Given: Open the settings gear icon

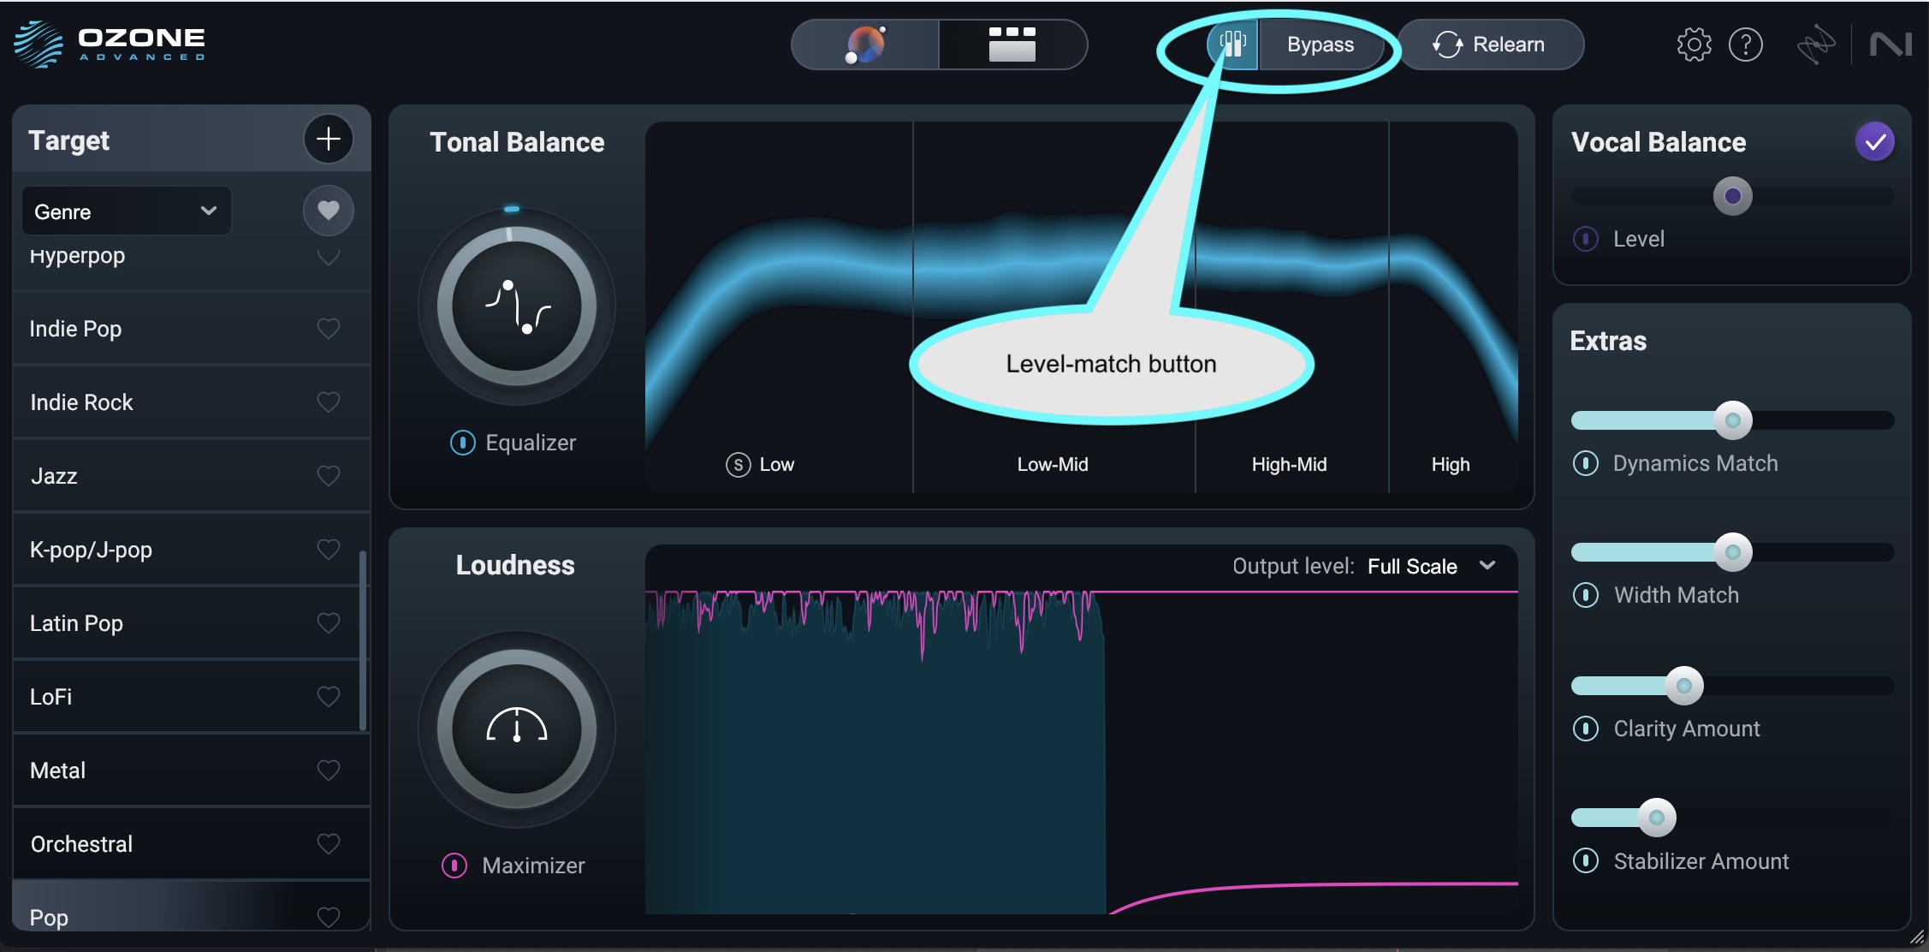Looking at the screenshot, I should pos(1694,45).
